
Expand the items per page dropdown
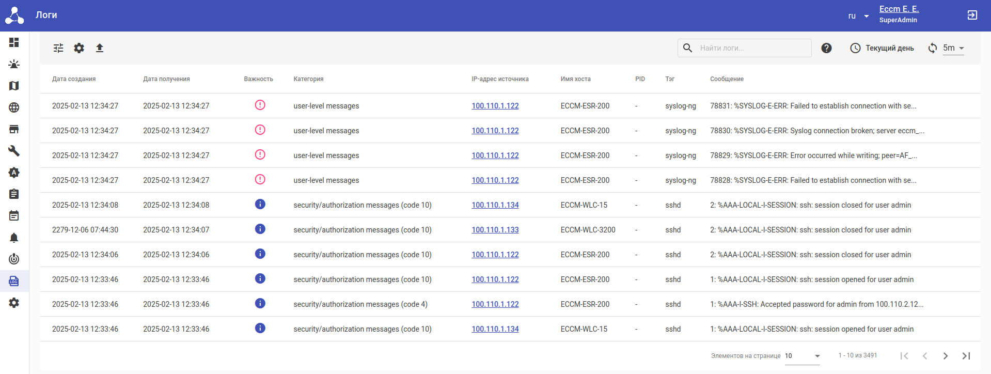pyautogui.click(x=802, y=356)
